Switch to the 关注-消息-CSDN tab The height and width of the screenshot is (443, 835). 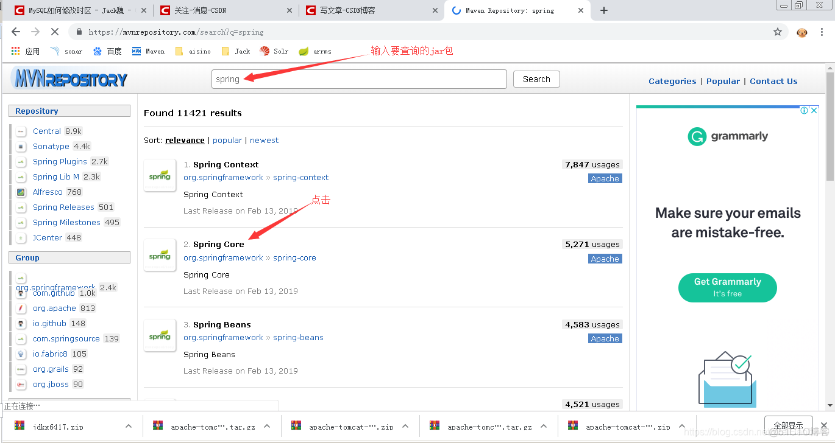point(226,10)
